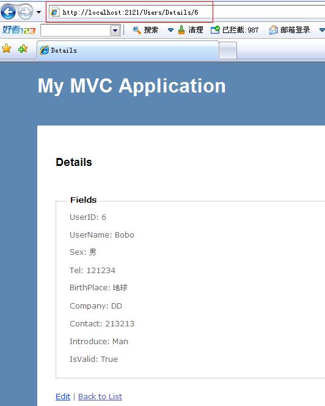This screenshot has height=406, width=325.
Task: Open a new blank tab button
Action: click(228, 50)
